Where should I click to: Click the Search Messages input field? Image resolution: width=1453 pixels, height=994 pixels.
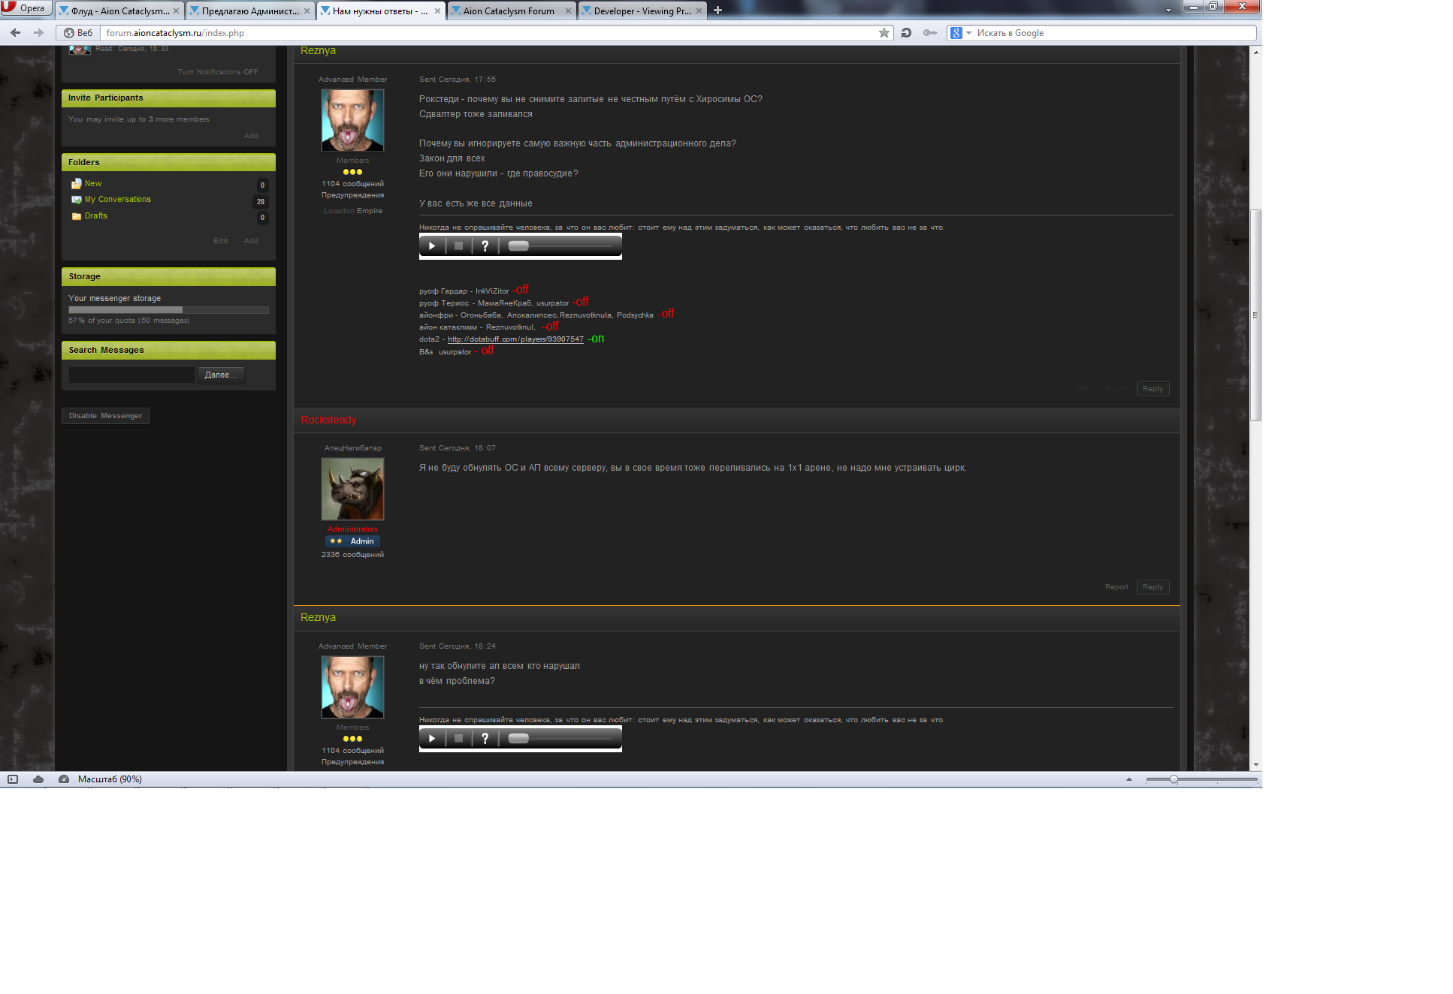coord(131,375)
